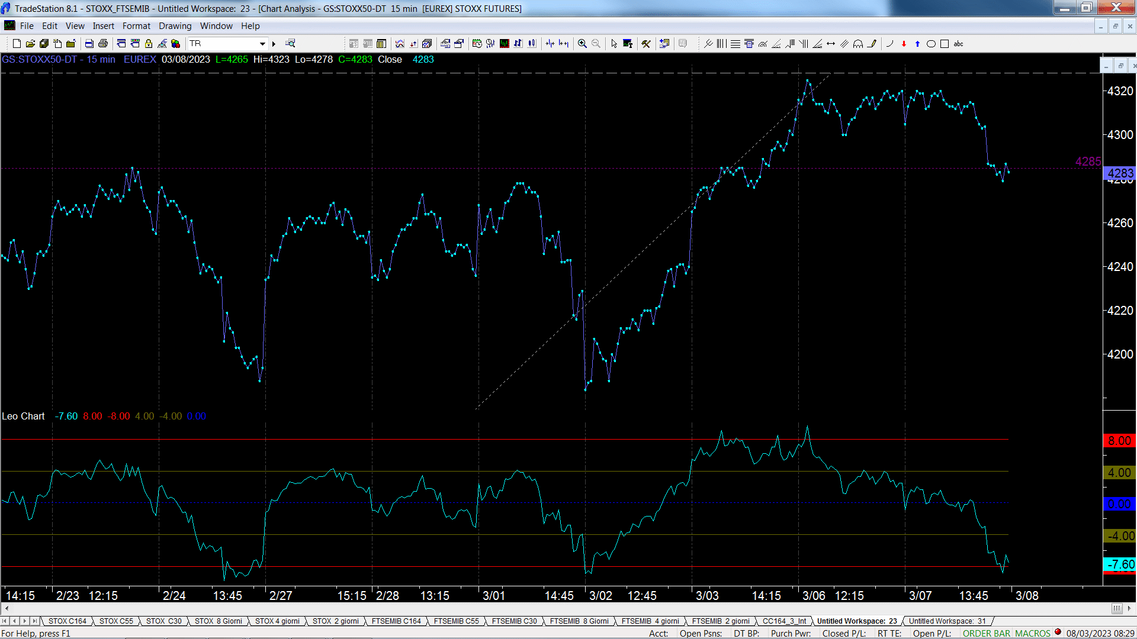
Task: Click the chart horizontal scrollbar right arrow
Action: point(1130,608)
